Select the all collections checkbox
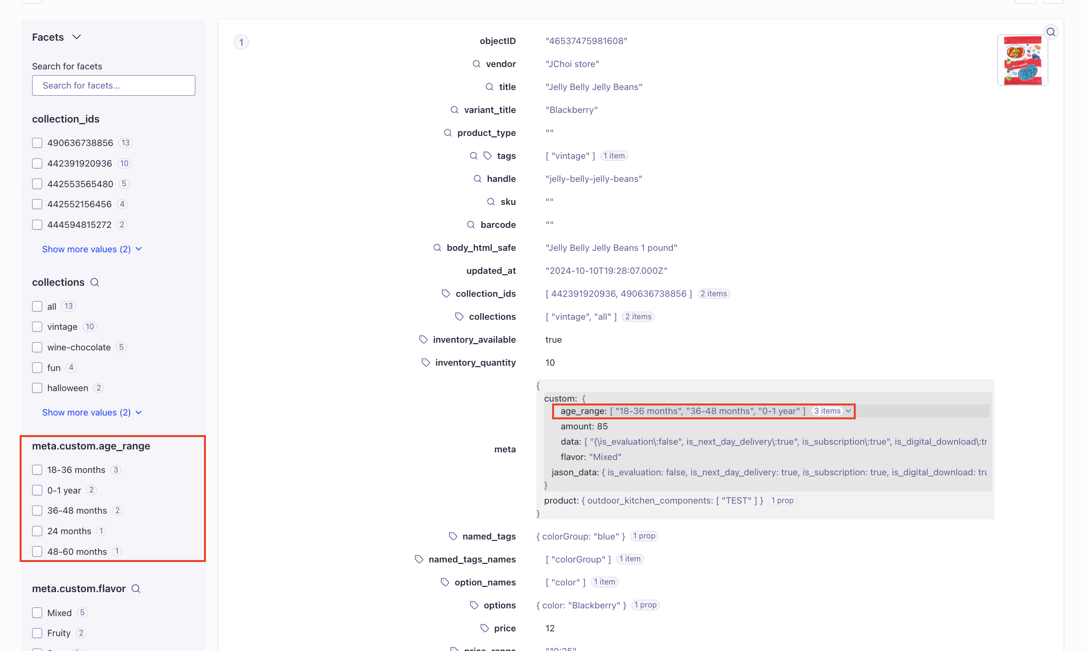This screenshot has width=1087, height=651. (37, 306)
